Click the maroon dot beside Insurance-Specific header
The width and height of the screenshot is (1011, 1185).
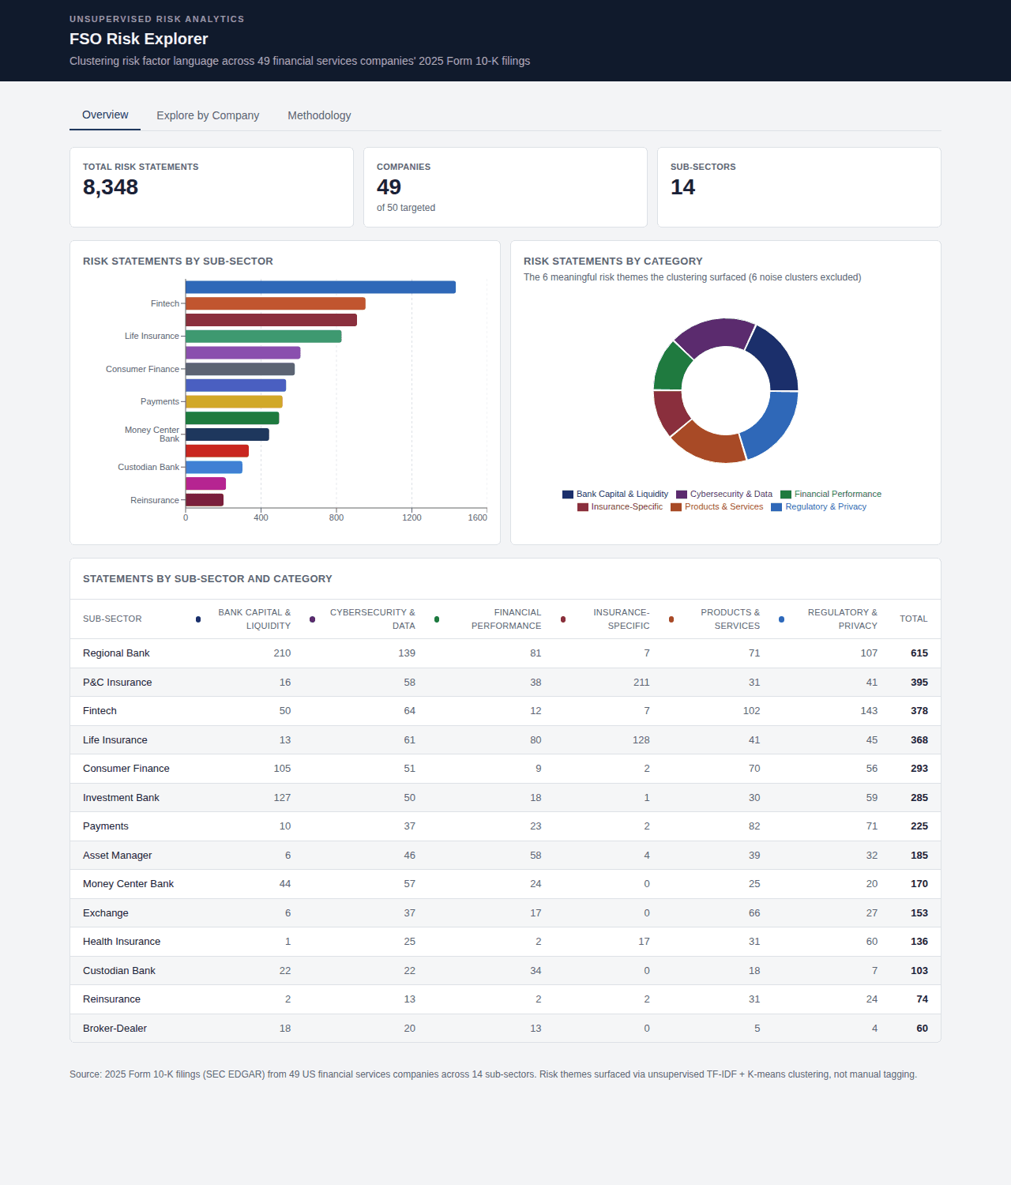tap(563, 619)
